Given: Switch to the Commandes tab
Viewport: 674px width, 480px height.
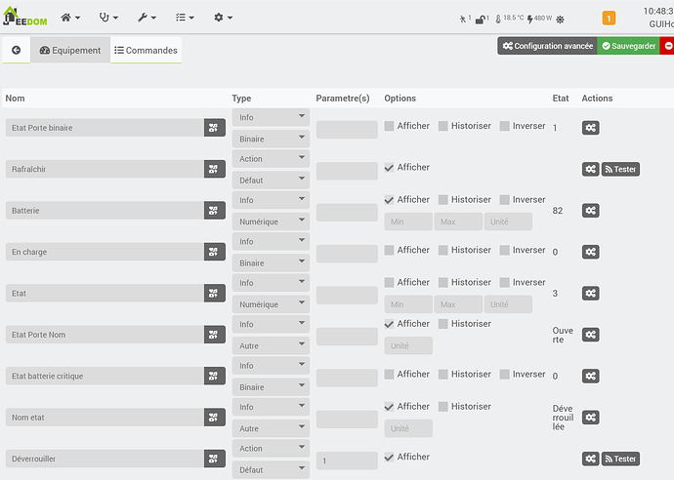Looking at the screenshot, I should (x=146, y=51).
